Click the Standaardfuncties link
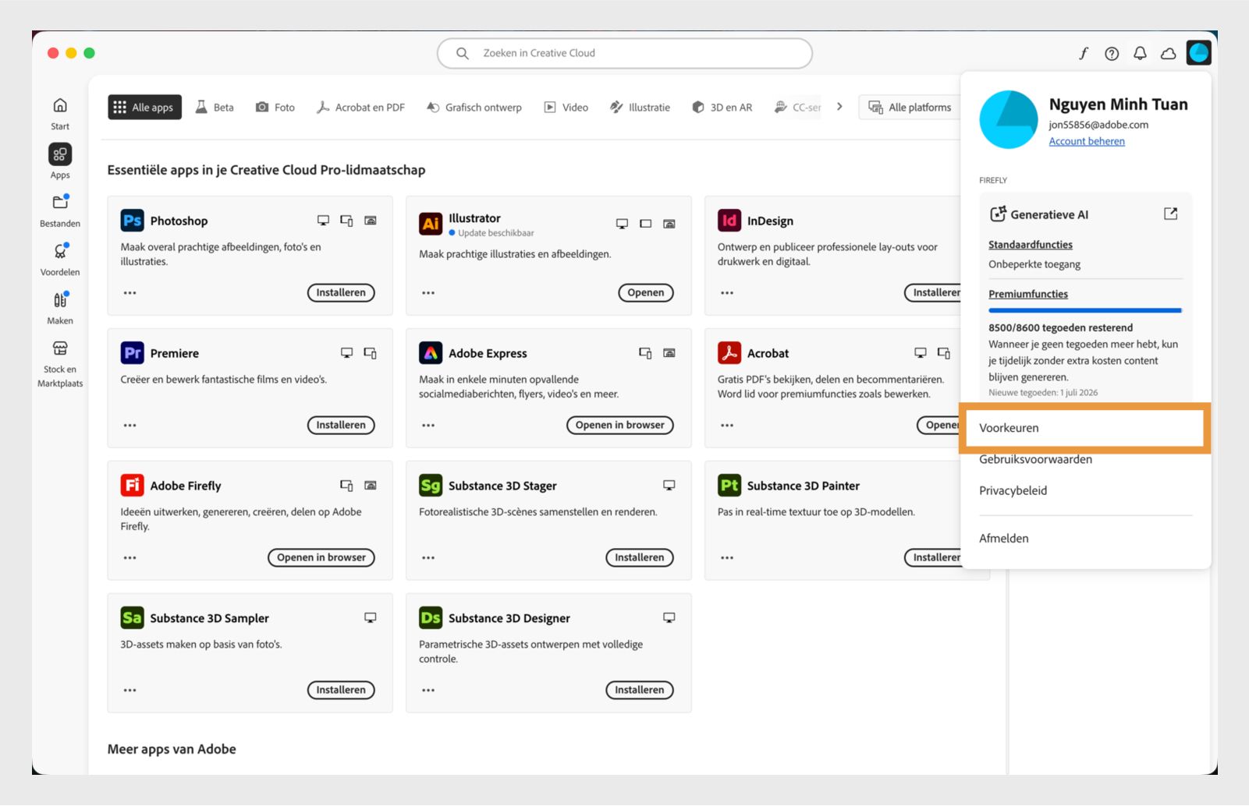The width and height of the screenshot is (1249, 806). tap(1030, 245)
